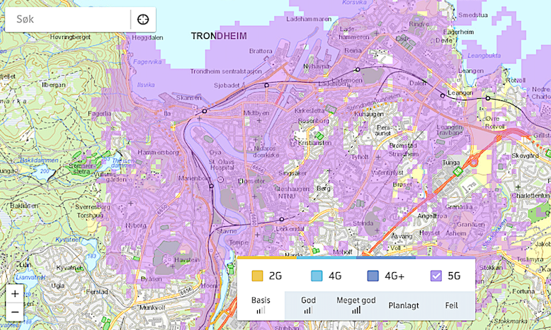The height and width of the screenshot is (330, 551).
Task: Switch to the Feil tab
Action: (452, 305)
